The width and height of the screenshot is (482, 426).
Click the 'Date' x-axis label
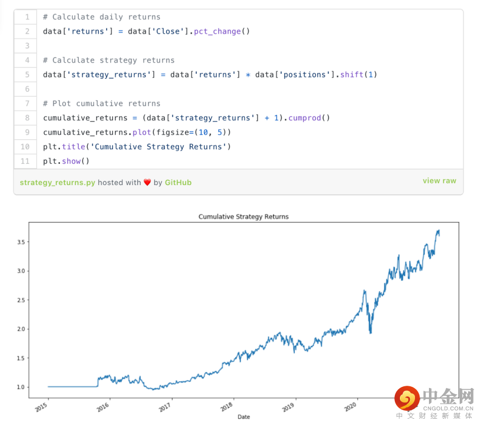pos(244,416)
